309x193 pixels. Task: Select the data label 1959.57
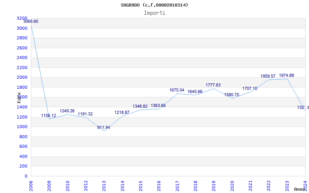268,76
